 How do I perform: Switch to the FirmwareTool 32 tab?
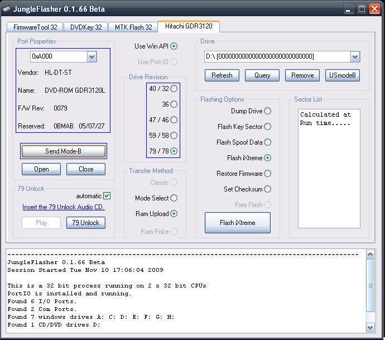point(35,27)
